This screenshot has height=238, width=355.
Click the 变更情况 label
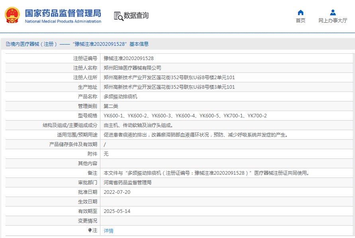pos(88,221)
